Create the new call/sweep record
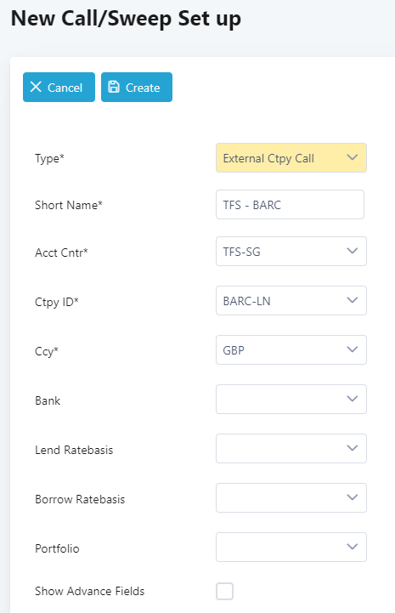 pos(137,88)
